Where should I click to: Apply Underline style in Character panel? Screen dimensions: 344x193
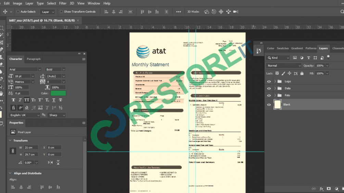click(54, 100)
